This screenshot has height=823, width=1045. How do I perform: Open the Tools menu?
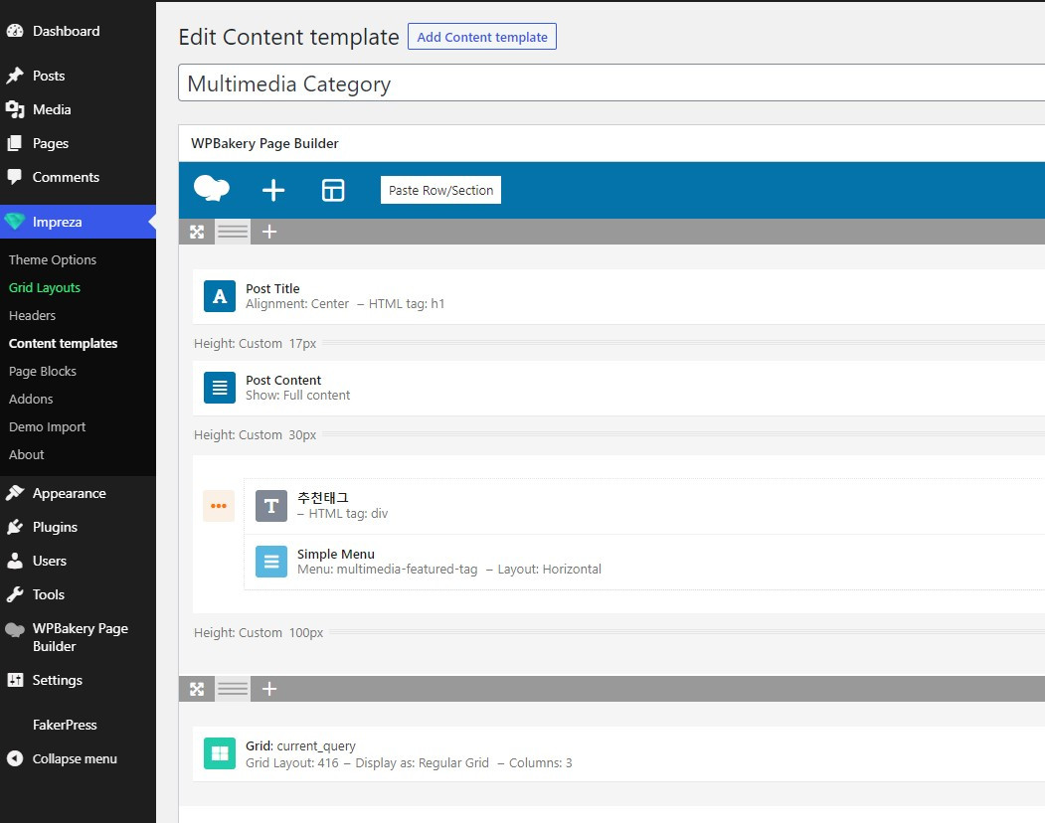pos(49,595)
